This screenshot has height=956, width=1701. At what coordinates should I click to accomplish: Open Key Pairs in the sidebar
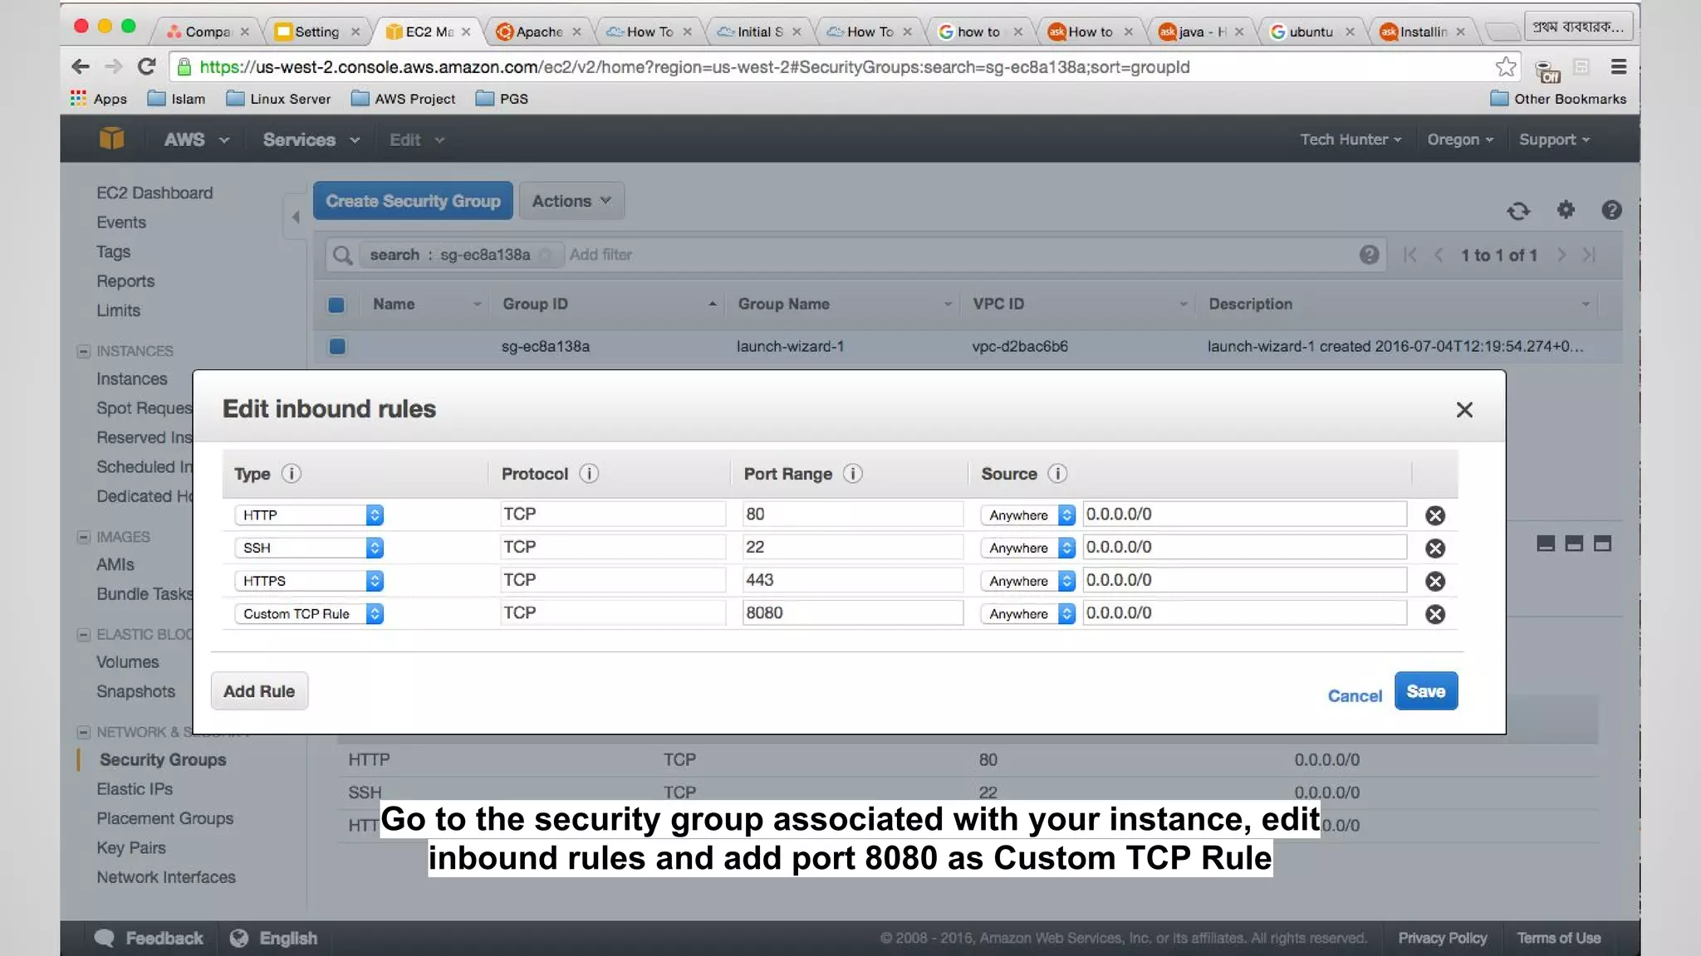point(131,847)
